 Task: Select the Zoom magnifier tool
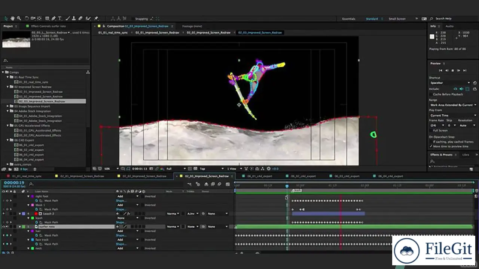[19, 18]
